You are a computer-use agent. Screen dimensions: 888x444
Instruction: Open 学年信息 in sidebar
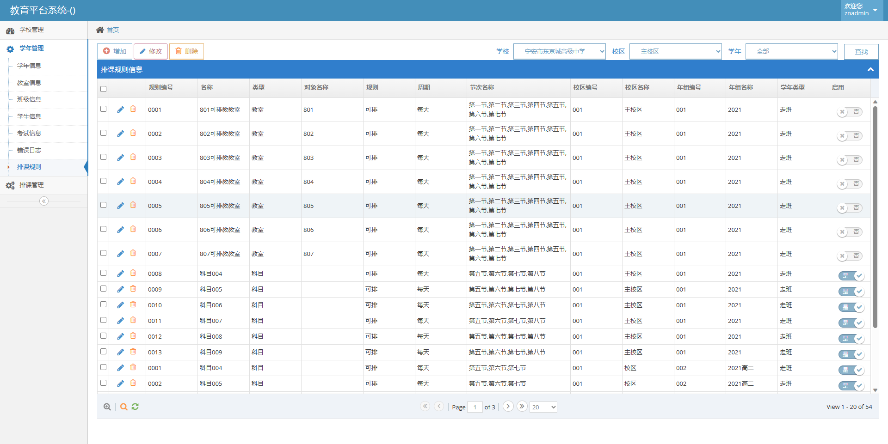[x=29, y=66]
